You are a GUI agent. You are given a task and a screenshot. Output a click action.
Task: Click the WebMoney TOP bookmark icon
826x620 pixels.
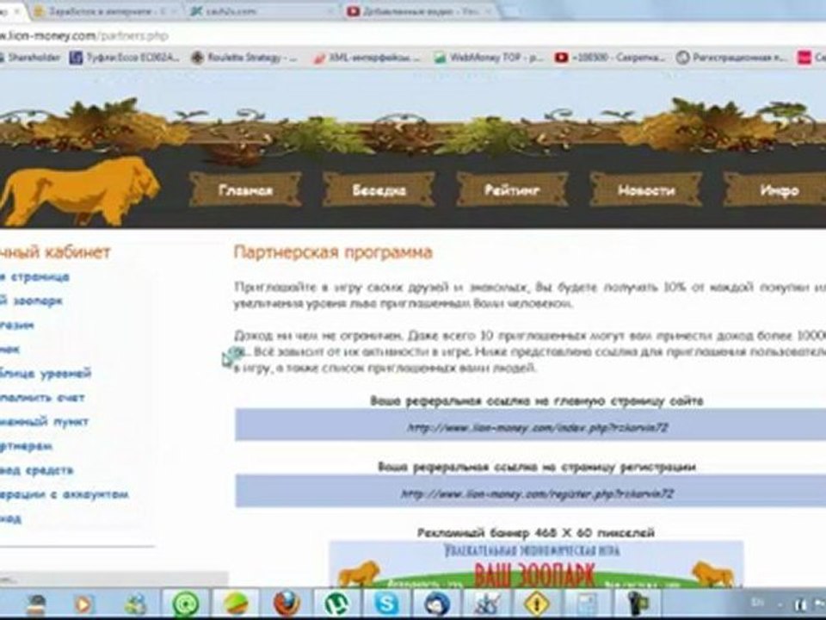pyautogui.click(x=440, y=57)
